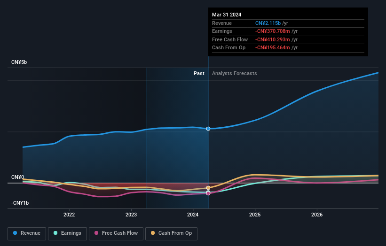
Task: Click the Revenue value CN¥2.115b in tooltip
Action: pos(268,23)
